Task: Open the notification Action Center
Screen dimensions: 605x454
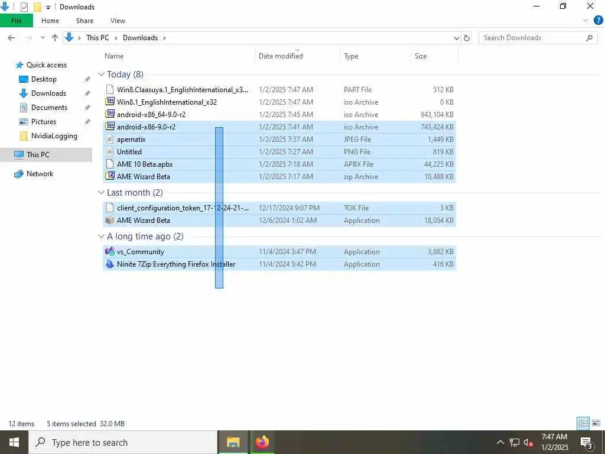Action: [587, 443]
